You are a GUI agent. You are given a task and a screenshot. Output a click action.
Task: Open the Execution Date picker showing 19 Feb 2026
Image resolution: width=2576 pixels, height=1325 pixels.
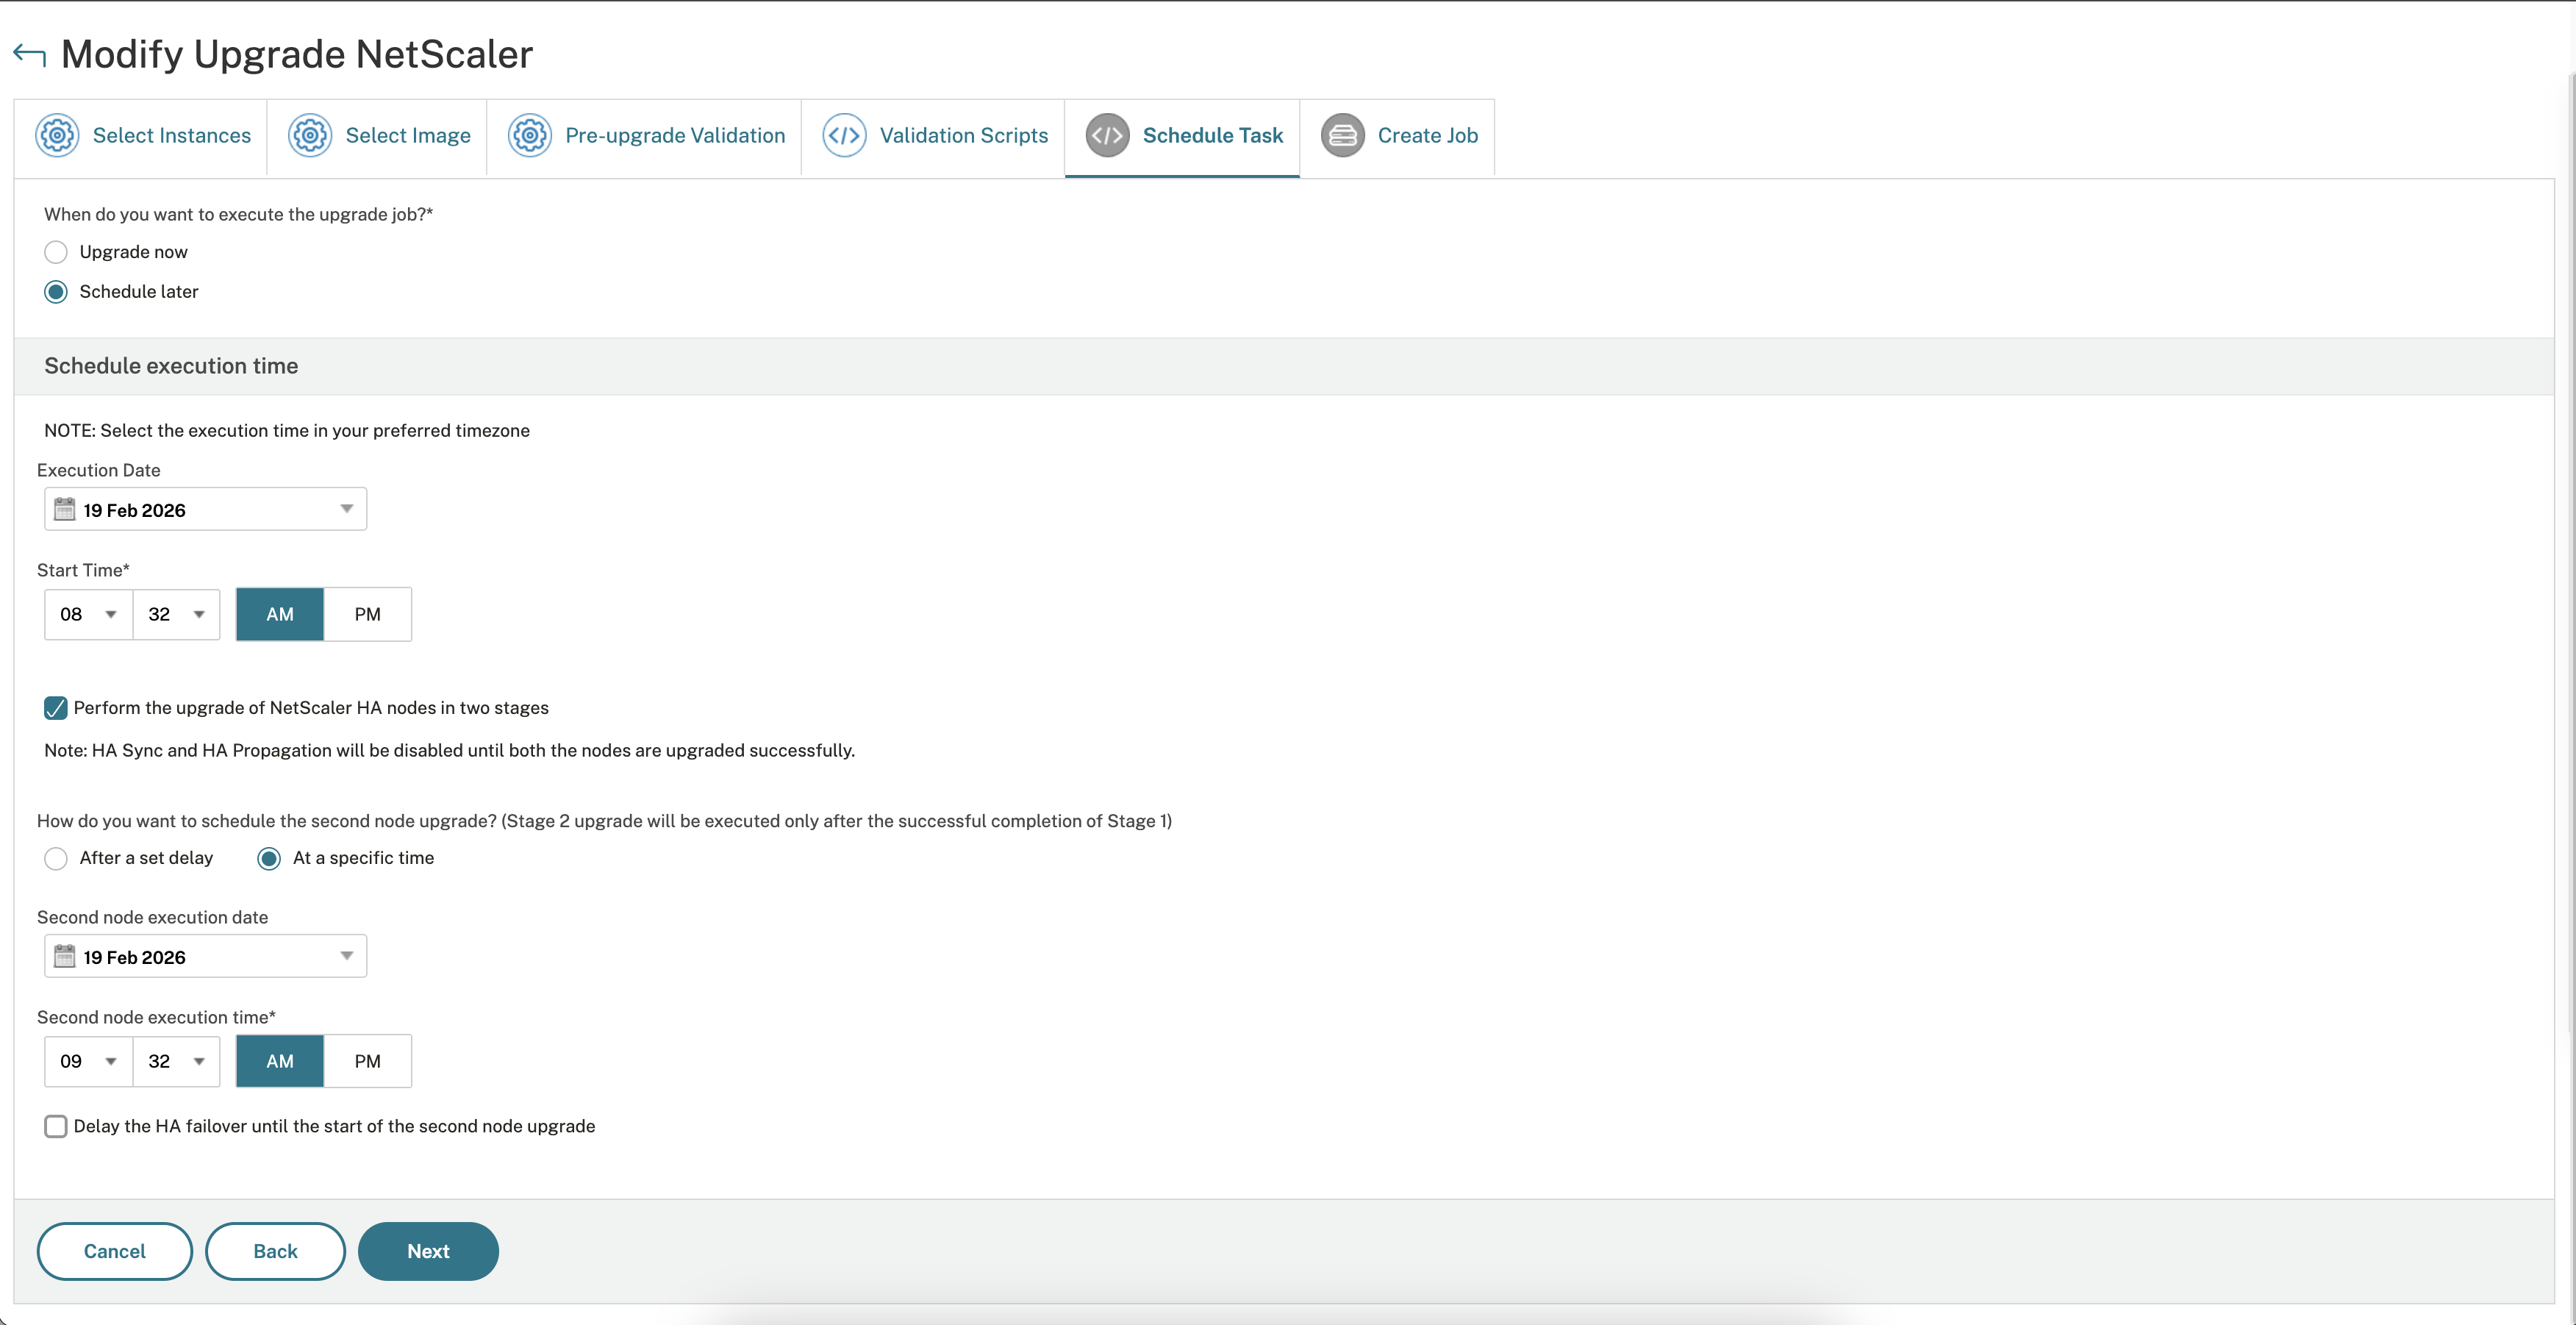pyautogui.click(x=205, y=509)
